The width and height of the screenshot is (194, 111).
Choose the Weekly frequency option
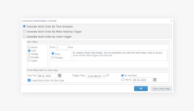pyautogui.click(x=29, y=54)
